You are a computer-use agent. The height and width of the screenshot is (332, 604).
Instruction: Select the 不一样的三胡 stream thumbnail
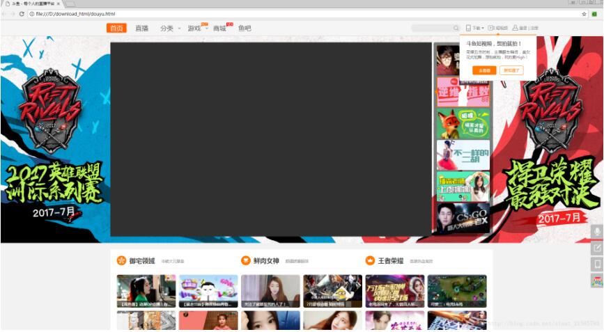(x=463, y=155)
